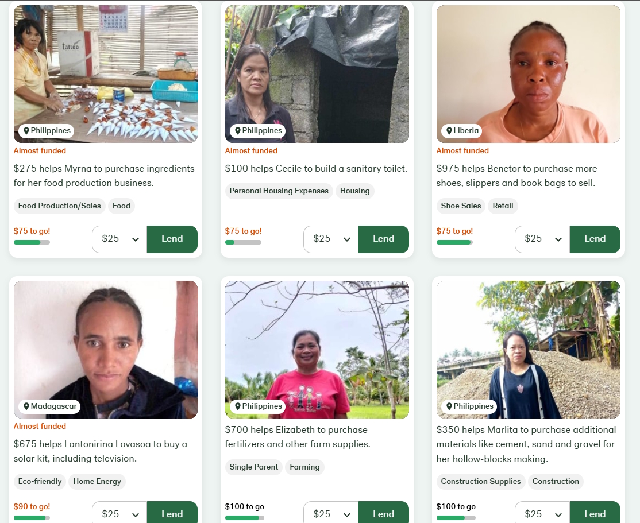Click the Philippines location pin on Myrna's photo
The image size is (640, 523).
click(x=46, y=131)
